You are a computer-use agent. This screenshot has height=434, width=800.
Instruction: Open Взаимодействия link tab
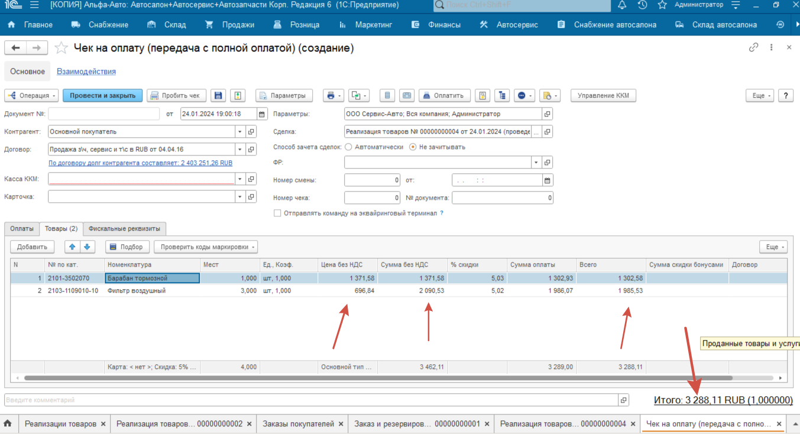coord(86,72)
